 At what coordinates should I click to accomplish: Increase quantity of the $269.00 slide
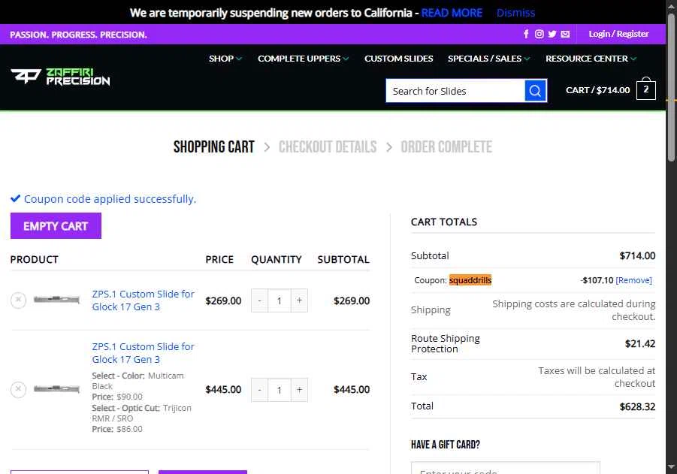click(x=299, y=300)
